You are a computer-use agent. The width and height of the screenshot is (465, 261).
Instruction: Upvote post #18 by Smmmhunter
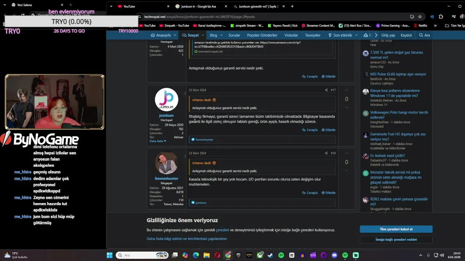(346, 154)
